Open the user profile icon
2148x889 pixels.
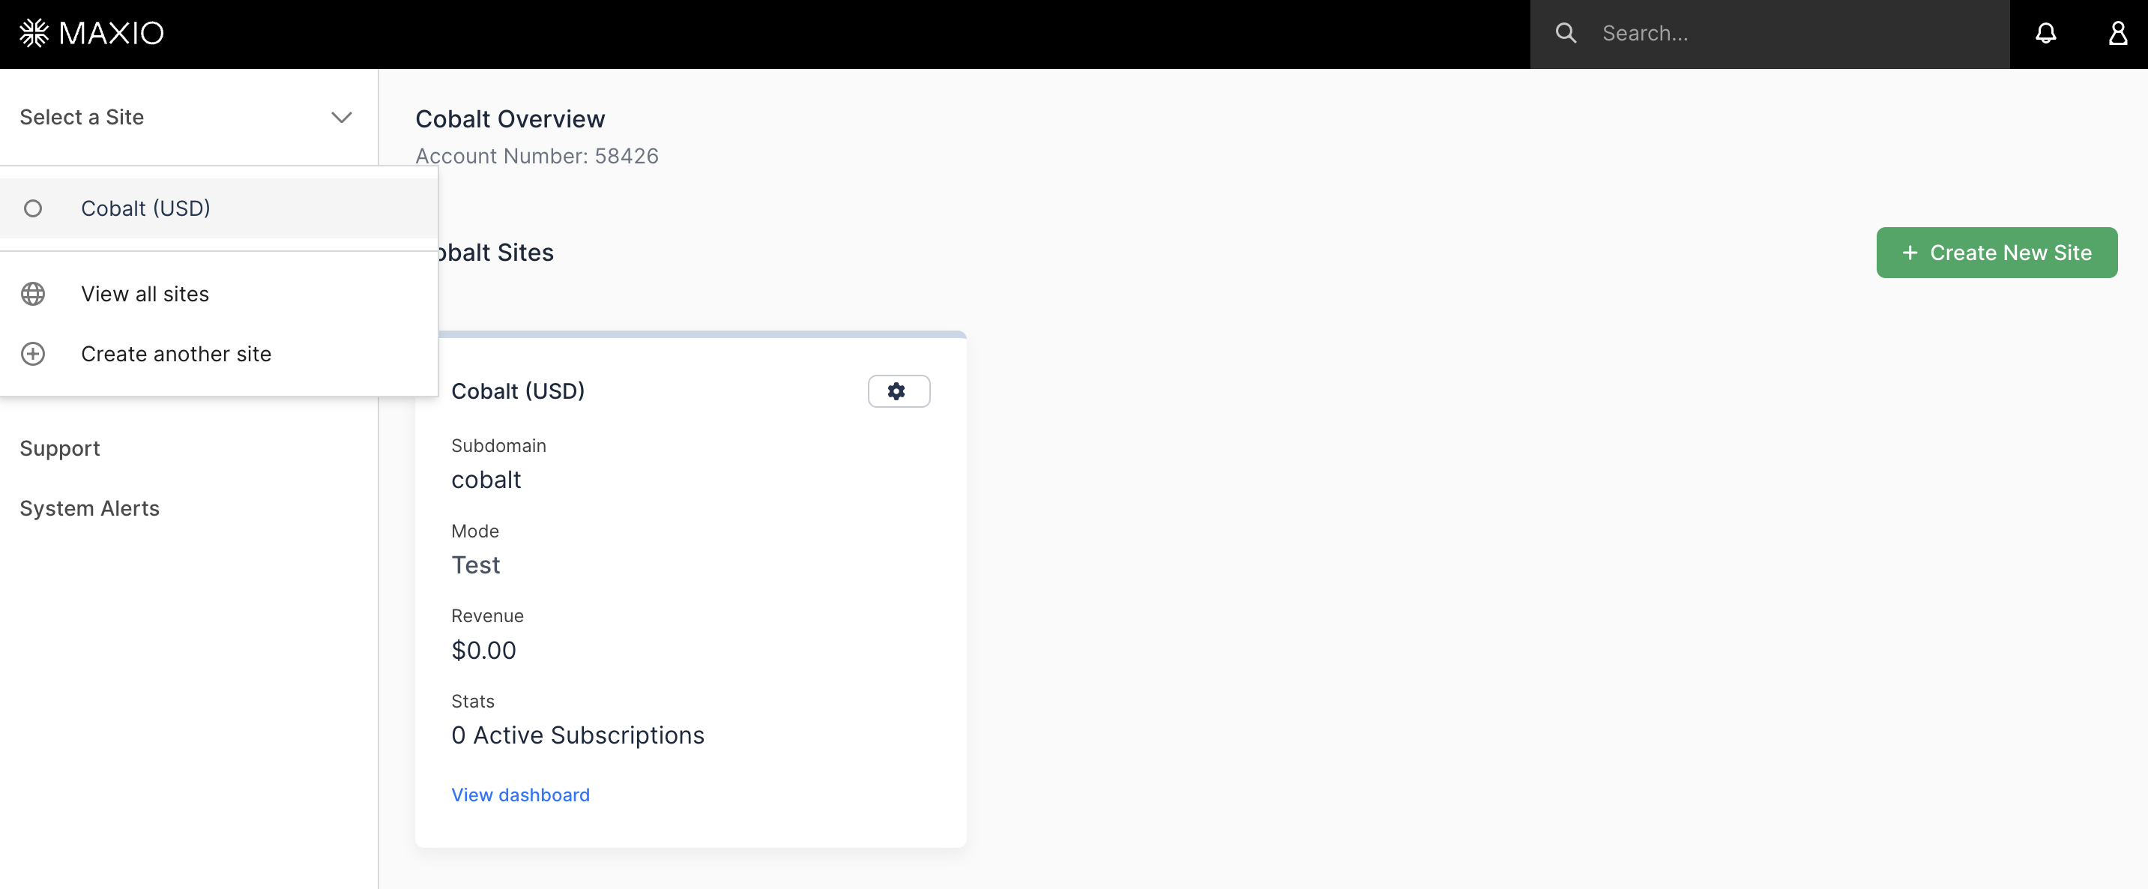2118,34
